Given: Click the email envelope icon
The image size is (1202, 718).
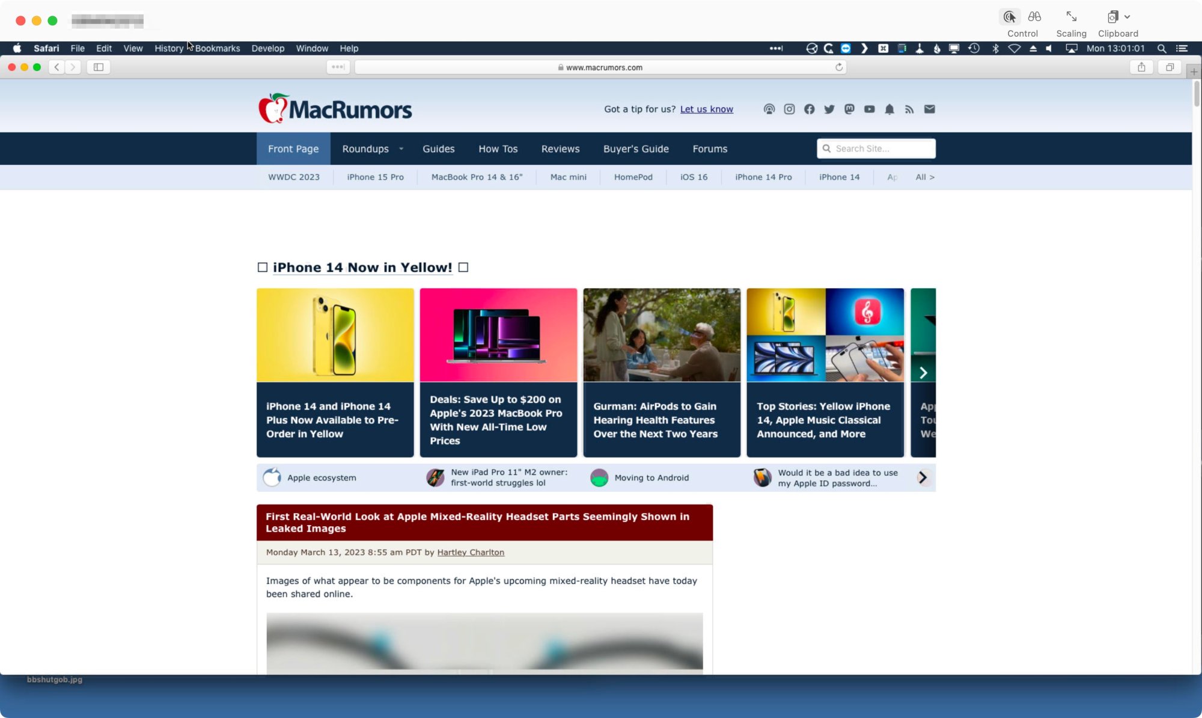Looking at the screenshot, I should 929,109.
